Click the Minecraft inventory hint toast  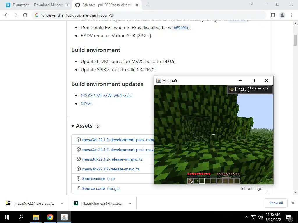pos(250,89)
